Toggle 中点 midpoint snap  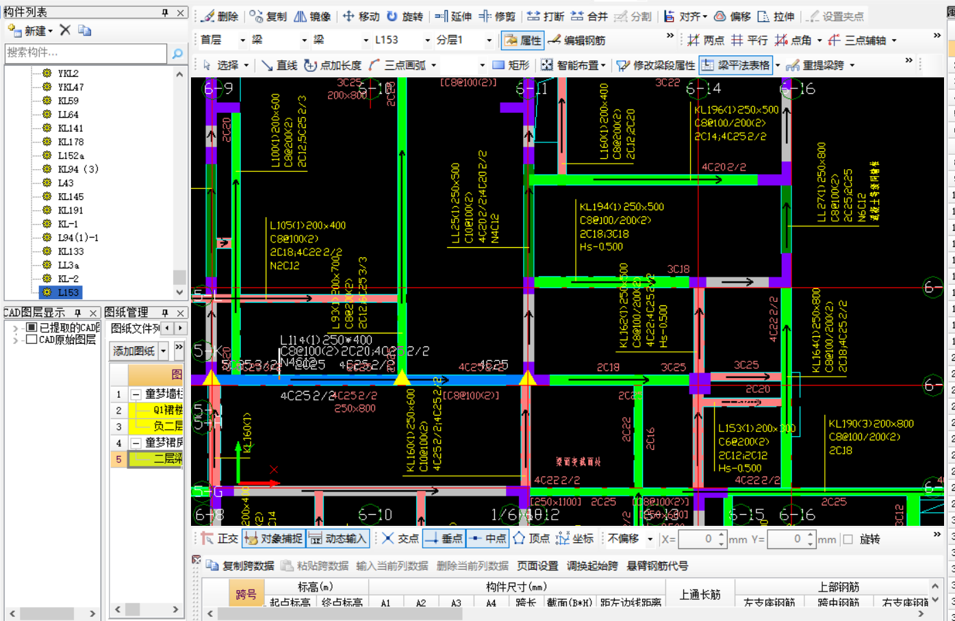(487, 539)
